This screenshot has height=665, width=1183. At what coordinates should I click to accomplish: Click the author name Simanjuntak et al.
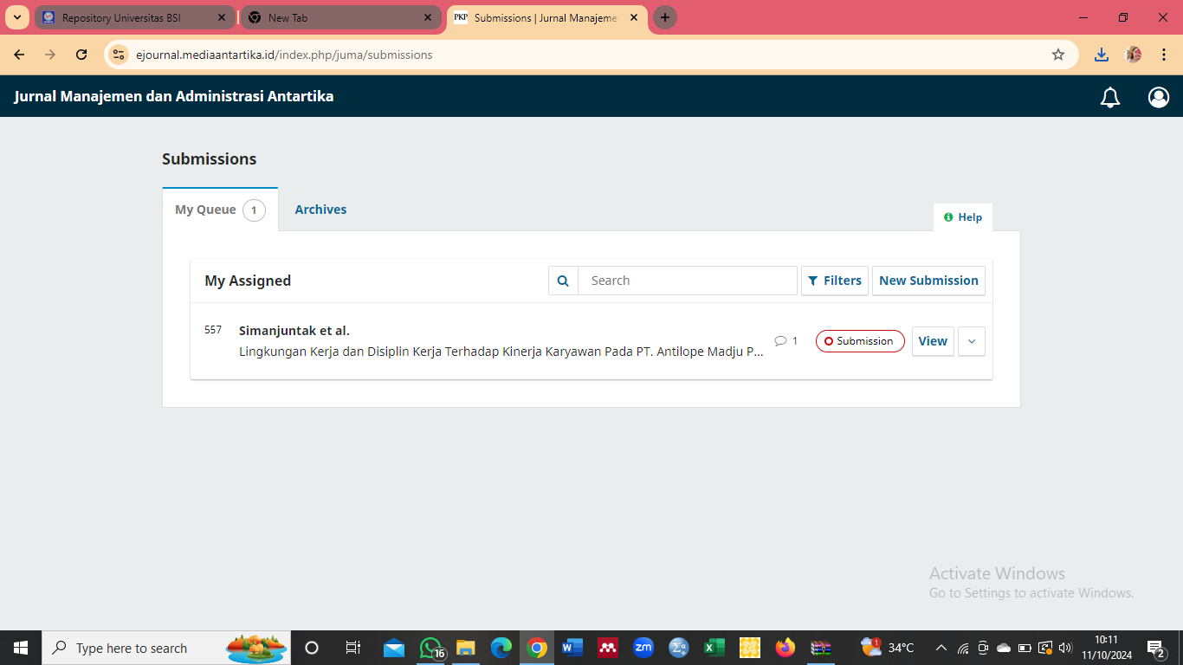[x=294, y=331]
